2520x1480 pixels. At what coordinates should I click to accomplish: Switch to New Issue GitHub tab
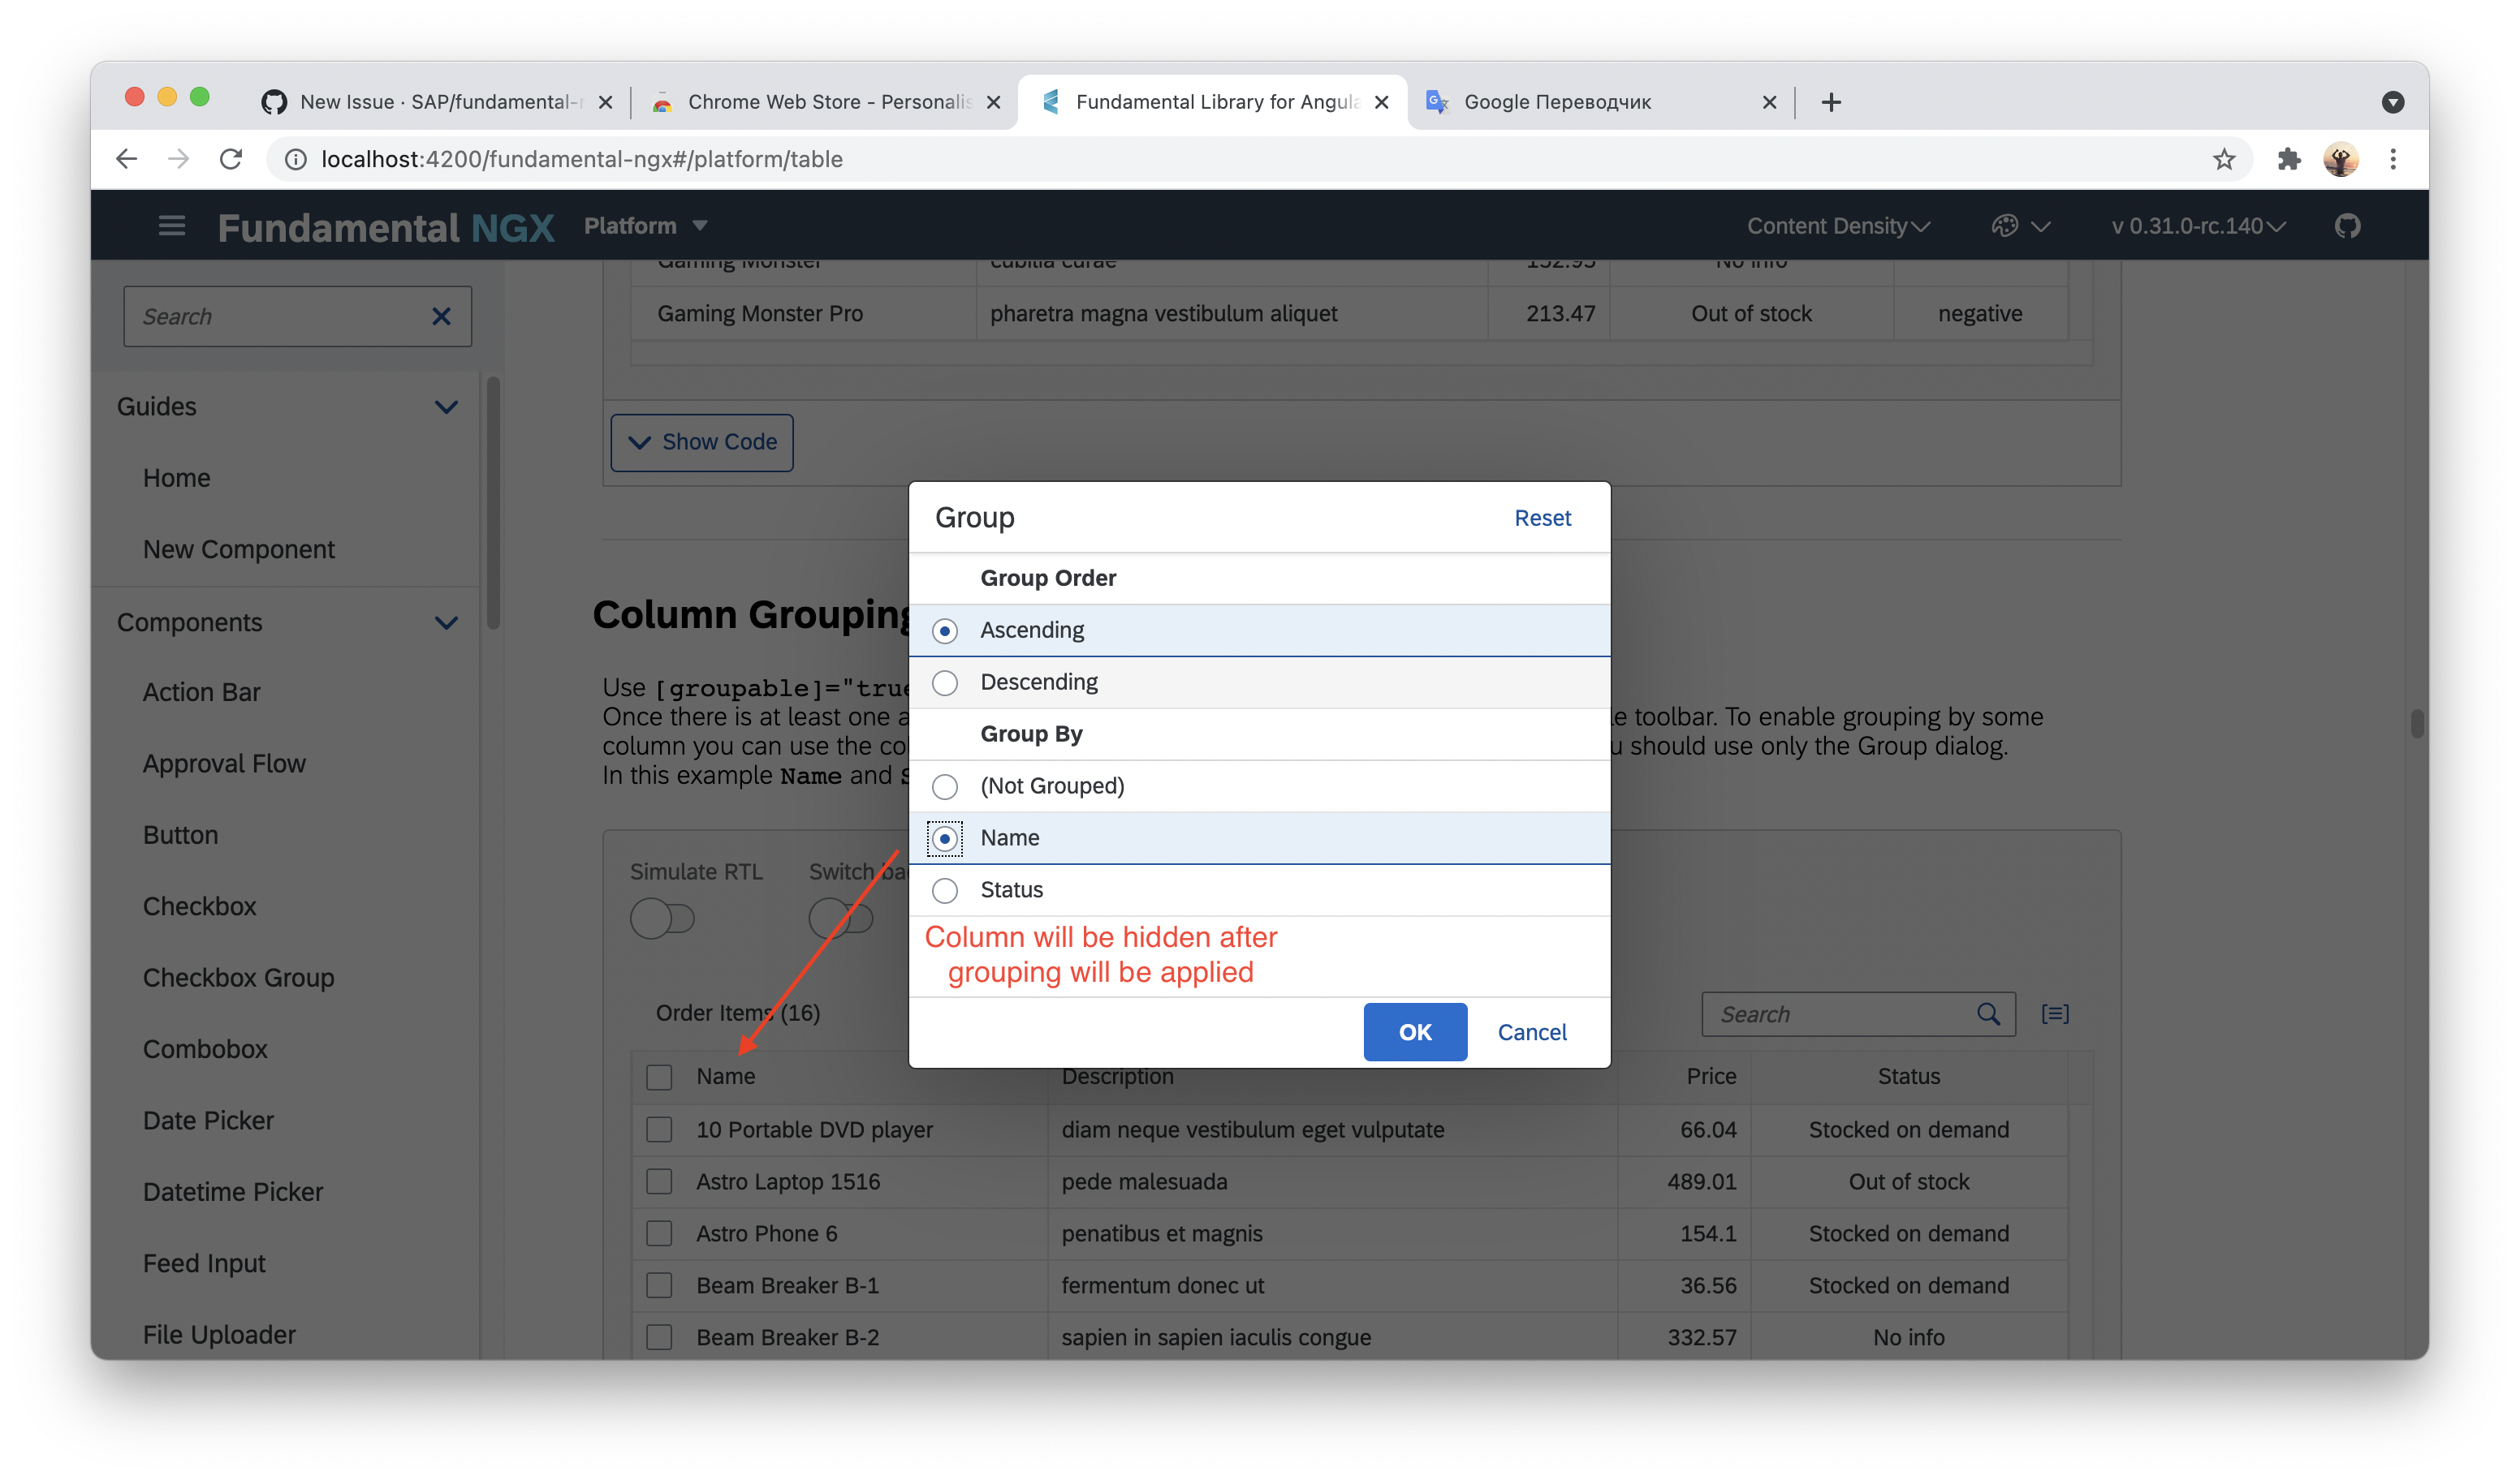pos(438,102)
